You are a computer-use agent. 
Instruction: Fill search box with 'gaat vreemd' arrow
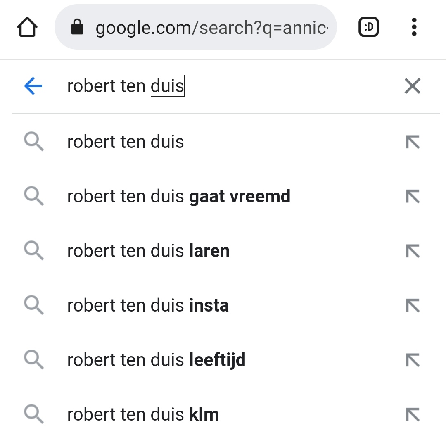(x=413, y=196)
